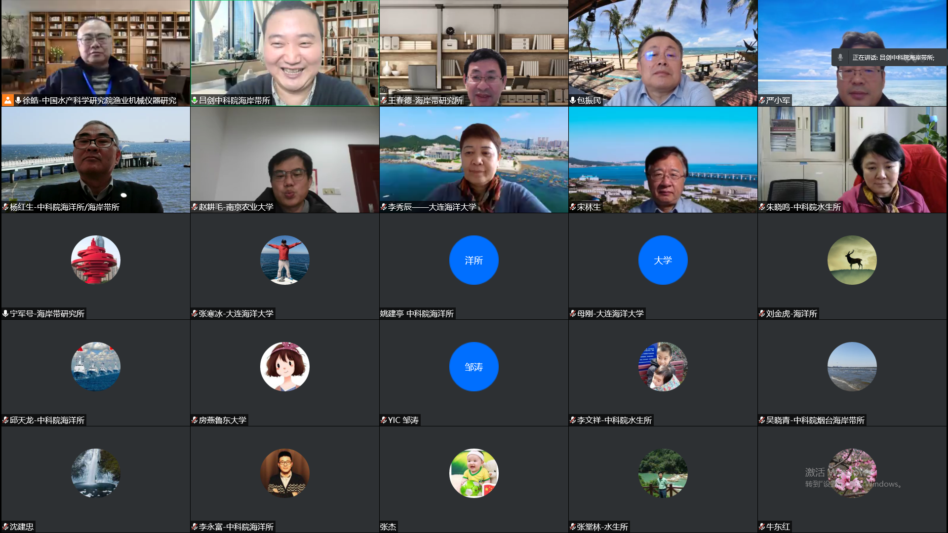Click the muted mic icon beside 牛东红
This screenshot has height=533, width=948.
point(762,527)
